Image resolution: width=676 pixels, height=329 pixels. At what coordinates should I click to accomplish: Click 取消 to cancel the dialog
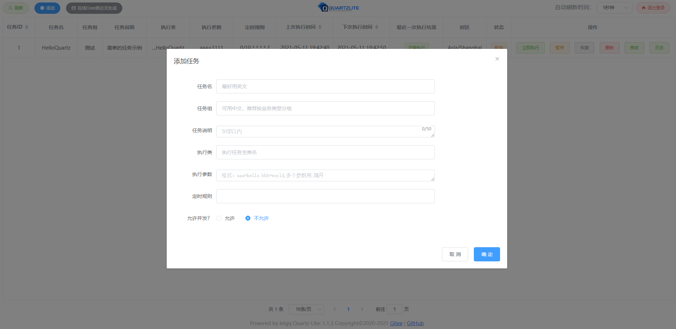pos(455,254)
